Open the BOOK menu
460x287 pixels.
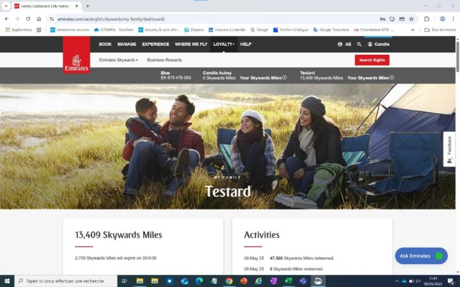pos(105,44)
